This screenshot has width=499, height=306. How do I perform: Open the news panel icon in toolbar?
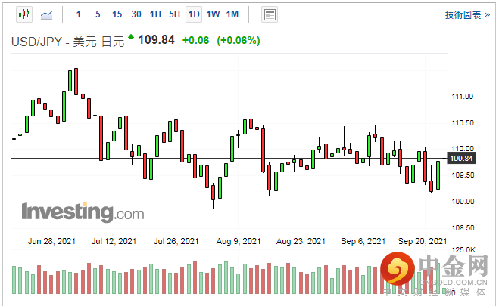pyautogui.click(x=269, y=14)
